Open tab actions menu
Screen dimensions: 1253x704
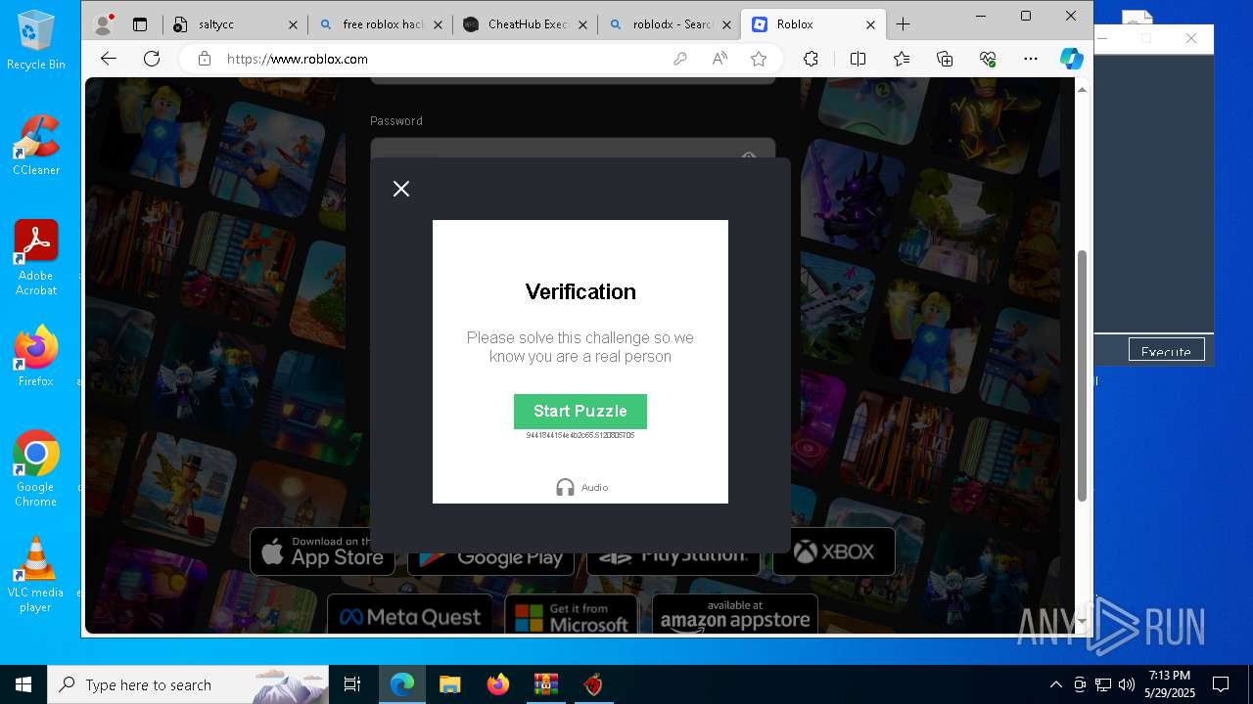click(140, 24)
